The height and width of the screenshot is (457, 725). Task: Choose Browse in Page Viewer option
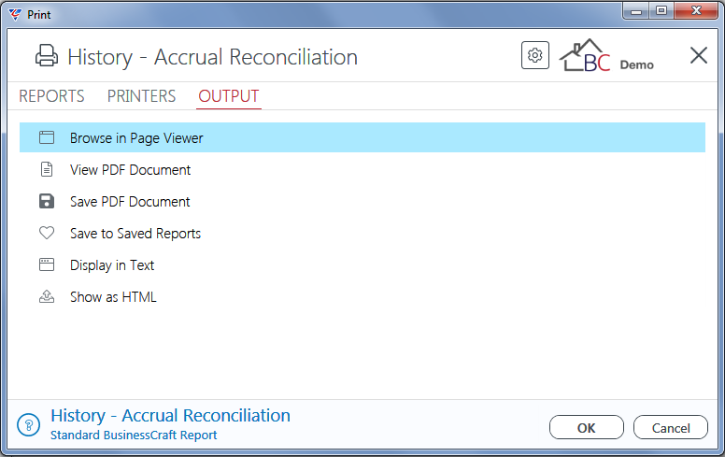pyautogui.click(x=362, y=137)
